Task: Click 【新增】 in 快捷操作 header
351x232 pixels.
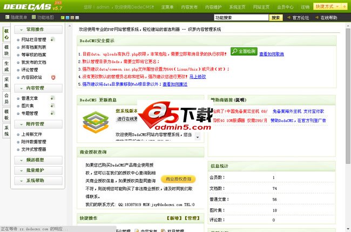Action: click(x=174, y=218)
